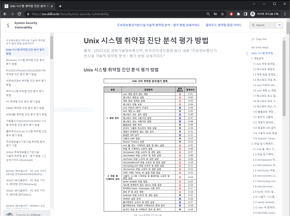The image size is (290, 216).
Task: Click the Unix 서버 취약점 table image
Action: click(x=150, y=145)
